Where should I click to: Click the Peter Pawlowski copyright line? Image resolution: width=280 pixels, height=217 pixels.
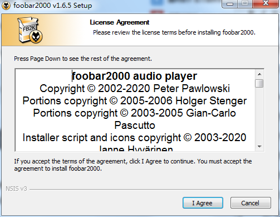135,88
